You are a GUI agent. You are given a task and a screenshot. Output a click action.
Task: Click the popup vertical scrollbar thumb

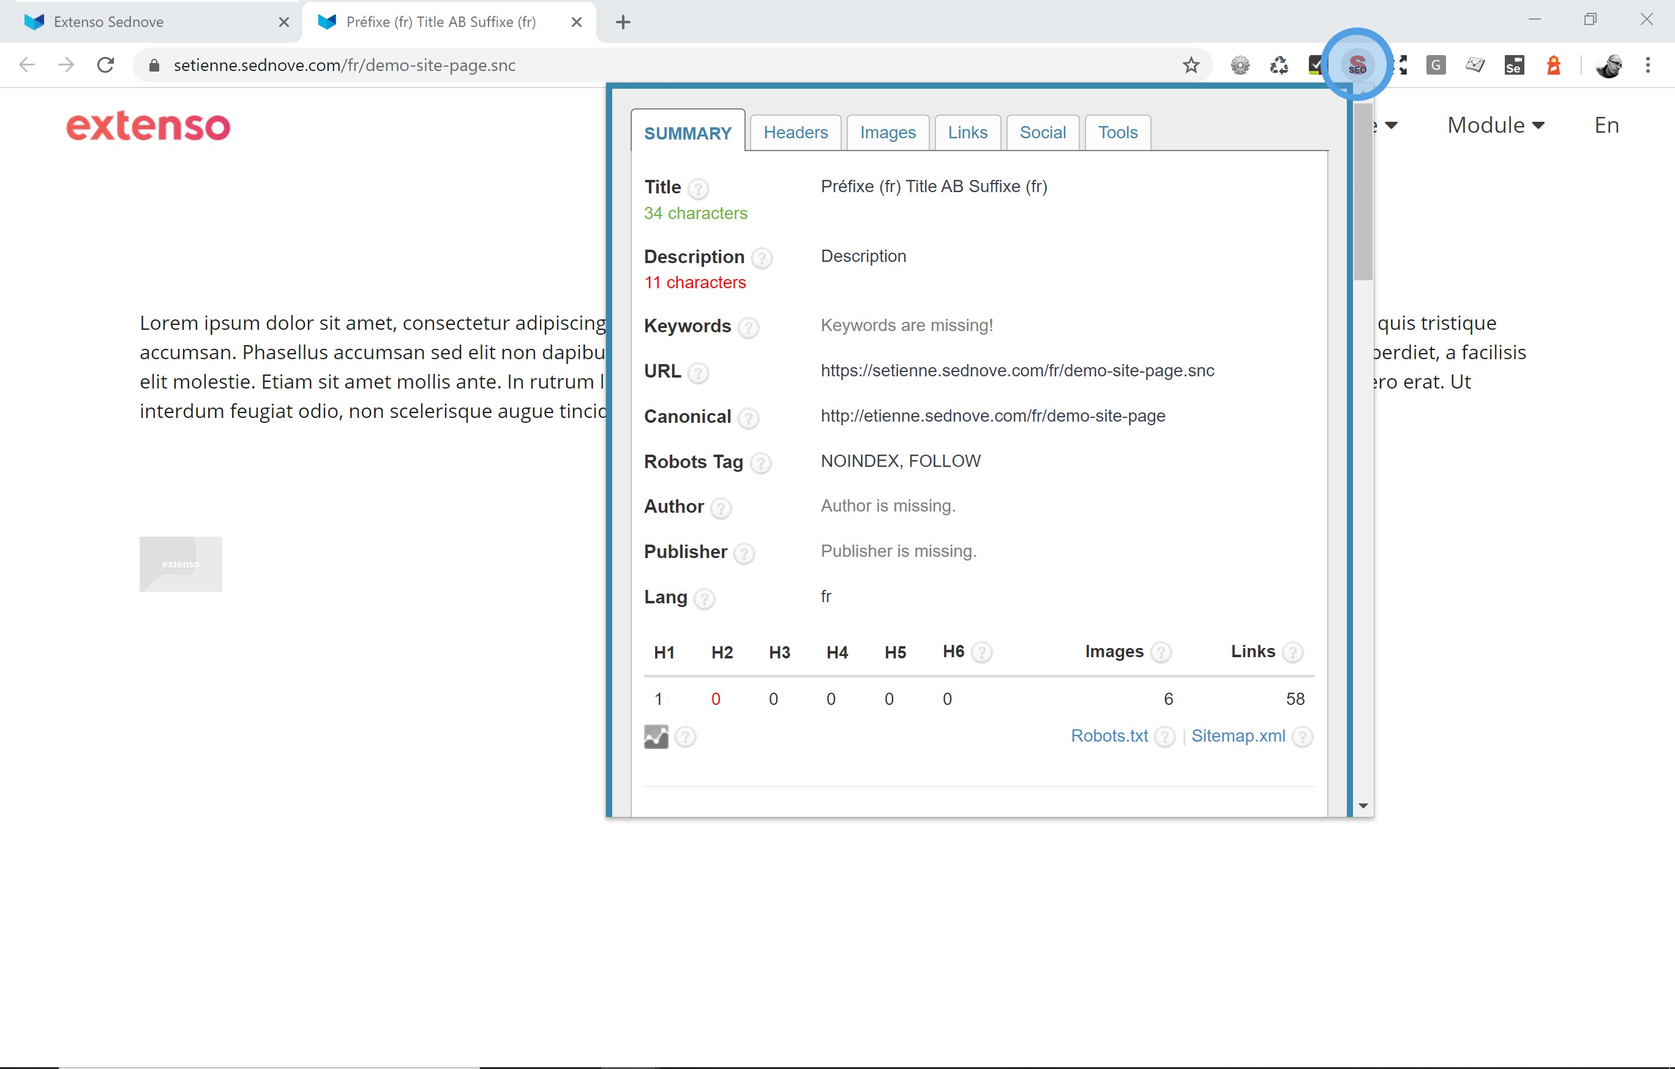tap(1363, 192)
